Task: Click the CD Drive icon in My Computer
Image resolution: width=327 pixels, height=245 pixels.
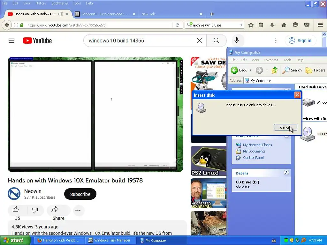Action: click(308, 134)
